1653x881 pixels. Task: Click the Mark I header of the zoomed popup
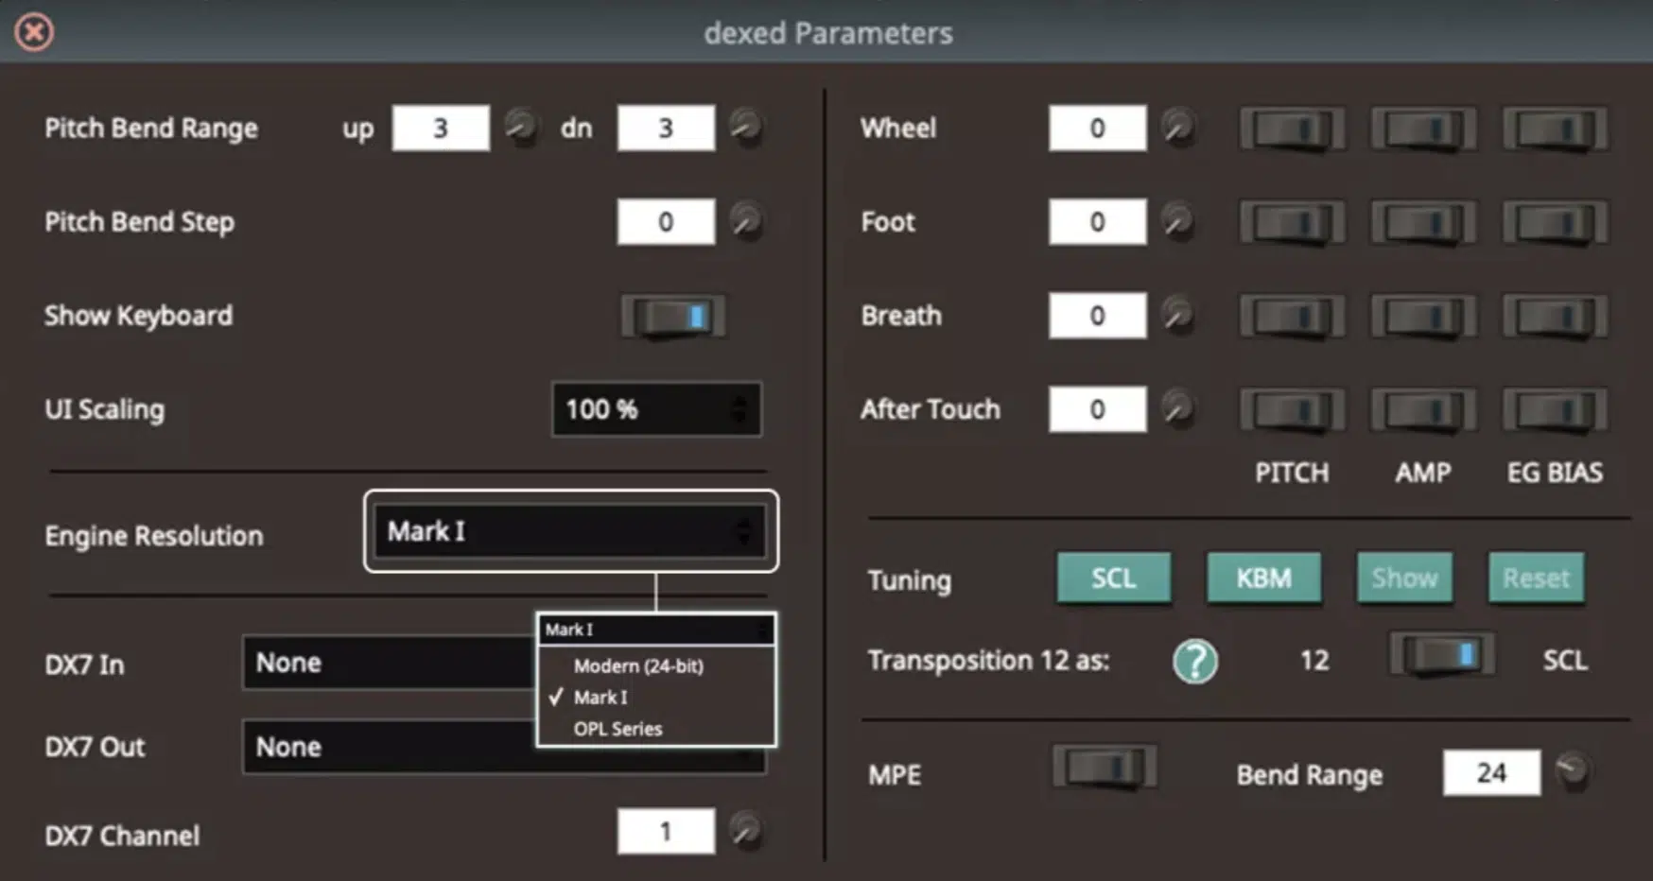click(656, 630)
